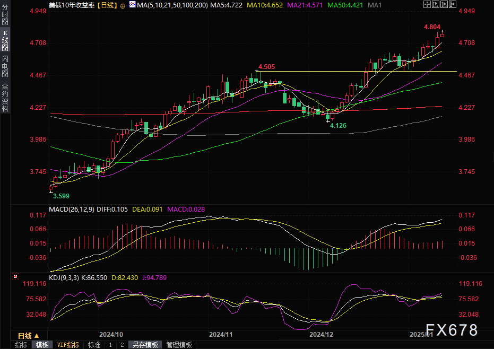The height and width of the screenshot is (349, 494).
Task: Click the VIP指标 tab
Action: [x=68, y=345]
